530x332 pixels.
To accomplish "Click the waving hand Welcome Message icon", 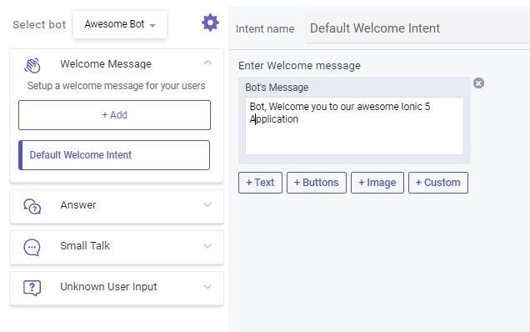I will 32,65.
